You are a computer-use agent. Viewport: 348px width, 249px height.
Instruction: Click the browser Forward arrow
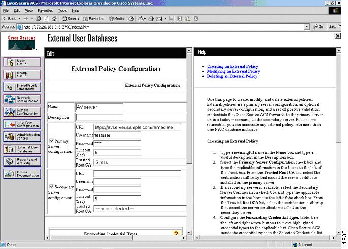coord(25,19)
